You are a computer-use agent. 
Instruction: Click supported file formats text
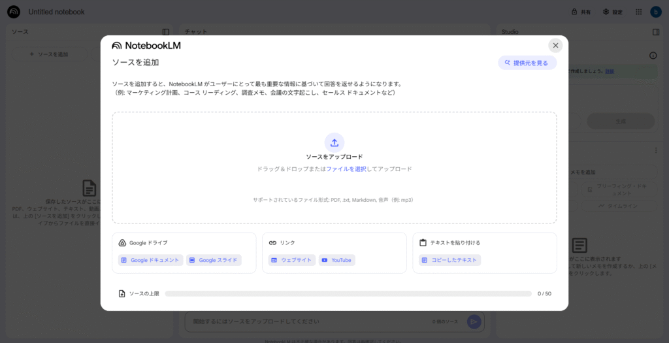coord(334,200)
